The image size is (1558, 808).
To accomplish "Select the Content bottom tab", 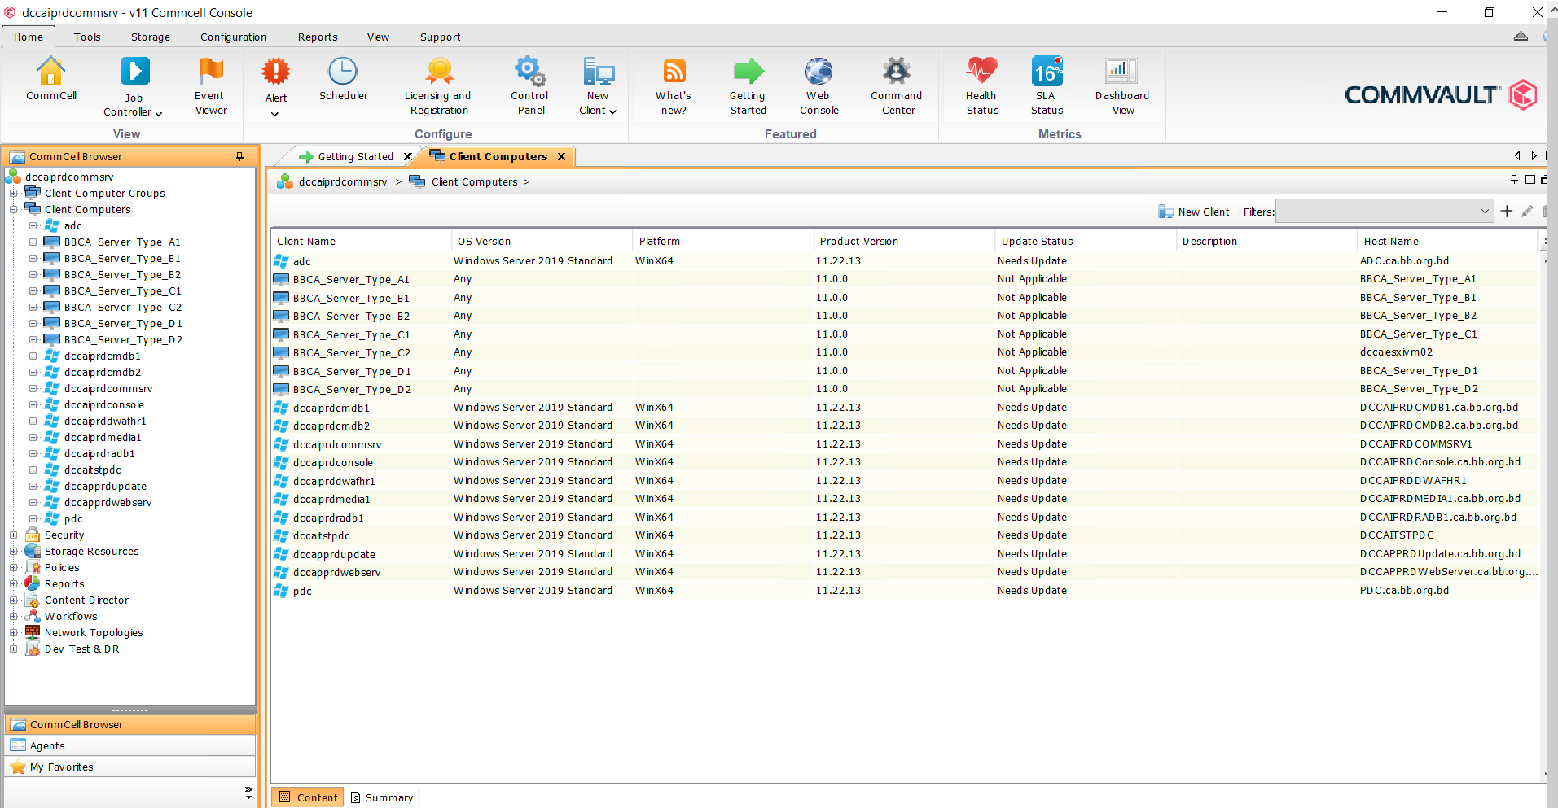I will (308, 797).
